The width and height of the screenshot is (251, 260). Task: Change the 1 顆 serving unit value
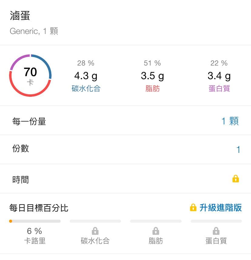(x=230, y=121)
